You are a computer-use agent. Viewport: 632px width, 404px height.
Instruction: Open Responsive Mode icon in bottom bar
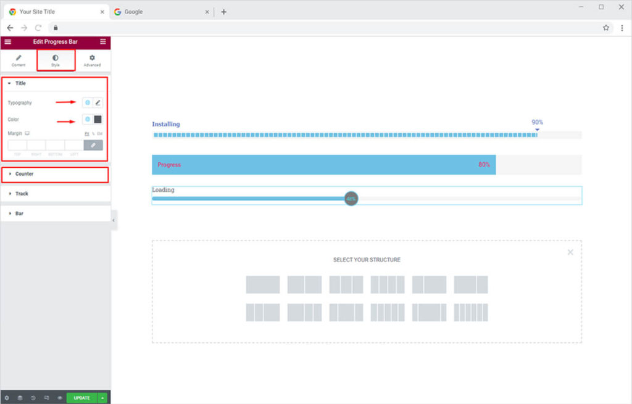coord(47,398)
